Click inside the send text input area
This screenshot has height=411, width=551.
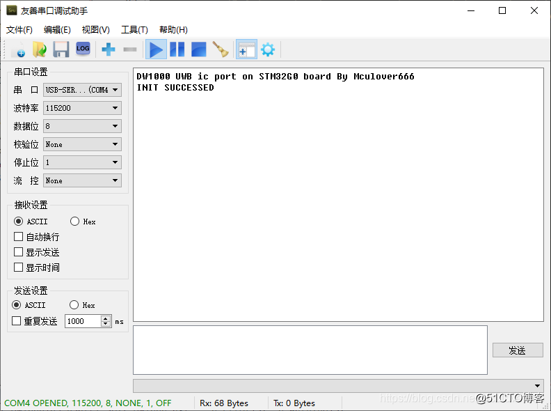[310, 350]
